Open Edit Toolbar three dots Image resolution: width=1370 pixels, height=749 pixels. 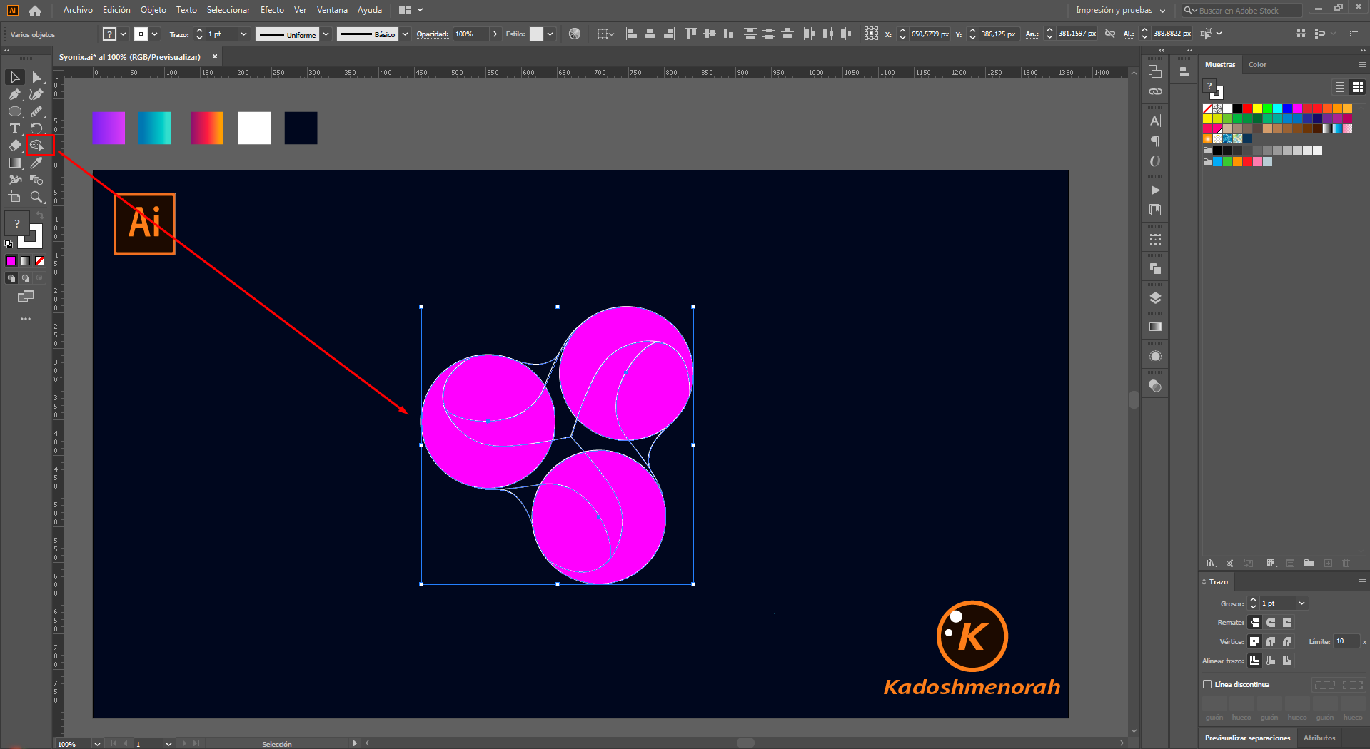(26, 319)
